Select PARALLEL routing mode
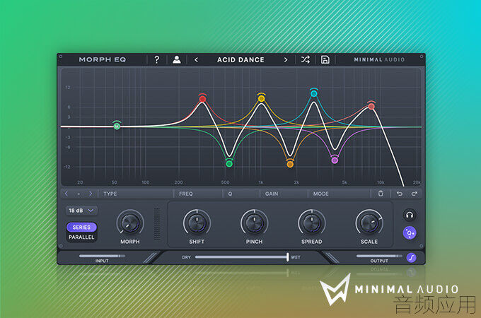481x318 pixels. click(81, 237)
